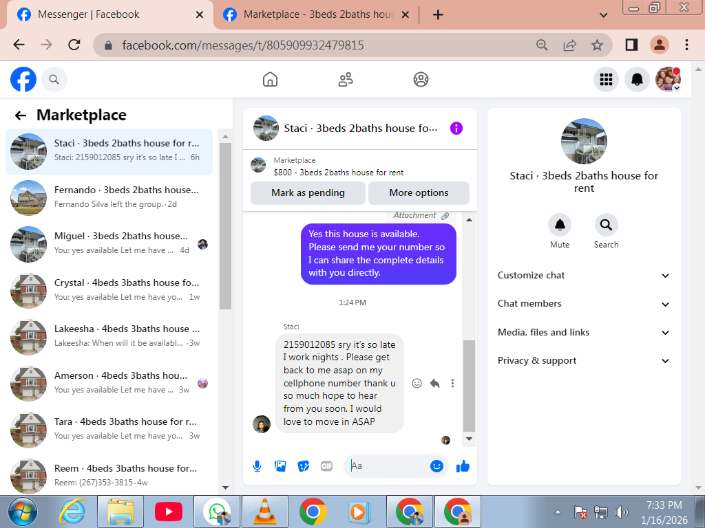This screenshot has width=705, height=528.
Task: Open the account profile picture menu
Action: pyautogui.click(x=668, y=80)
